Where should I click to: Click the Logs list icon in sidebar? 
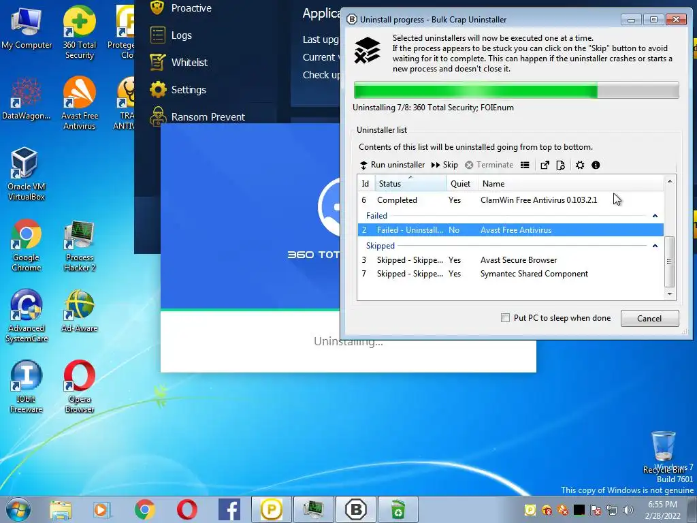point(158,35)
